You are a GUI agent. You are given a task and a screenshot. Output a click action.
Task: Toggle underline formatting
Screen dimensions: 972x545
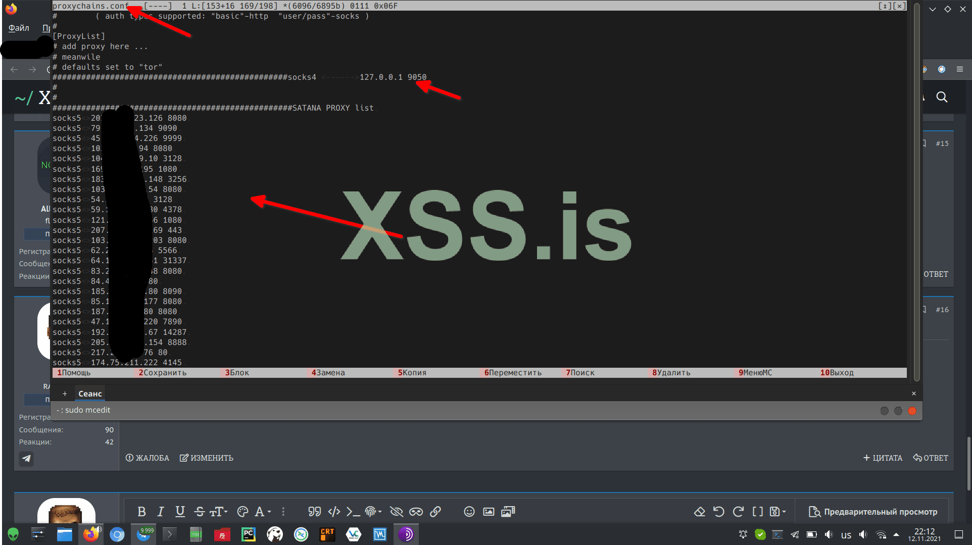pyautogui.click(x=180, y=512)
